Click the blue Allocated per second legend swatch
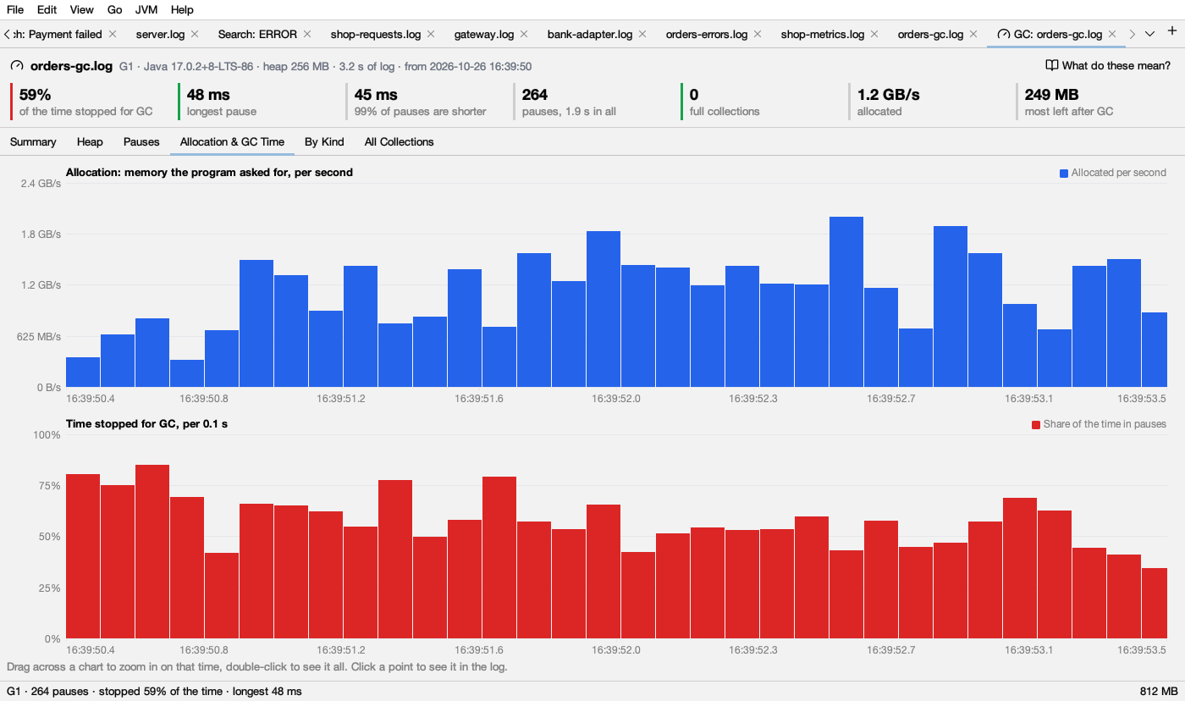Image resolution: width=1185 pixels, height=701 pixels. coord(1064,173)
